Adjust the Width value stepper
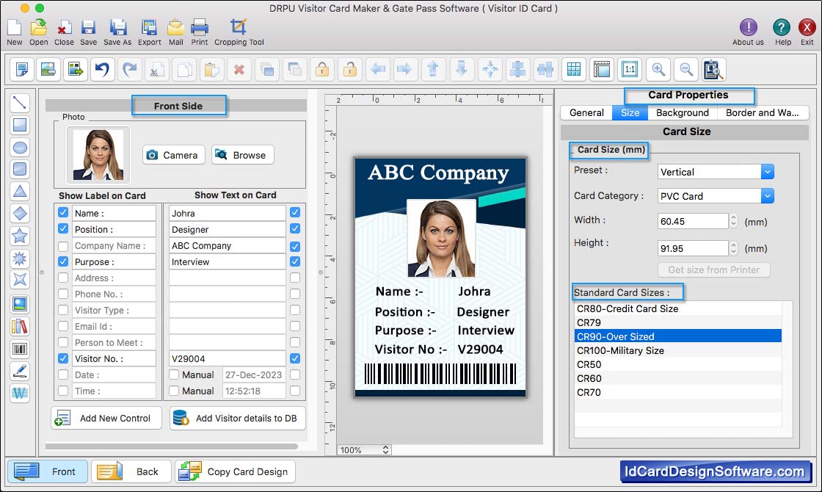The width and height of the screenshot is (822, 492). pyautogui.click(x=733, y=221)
